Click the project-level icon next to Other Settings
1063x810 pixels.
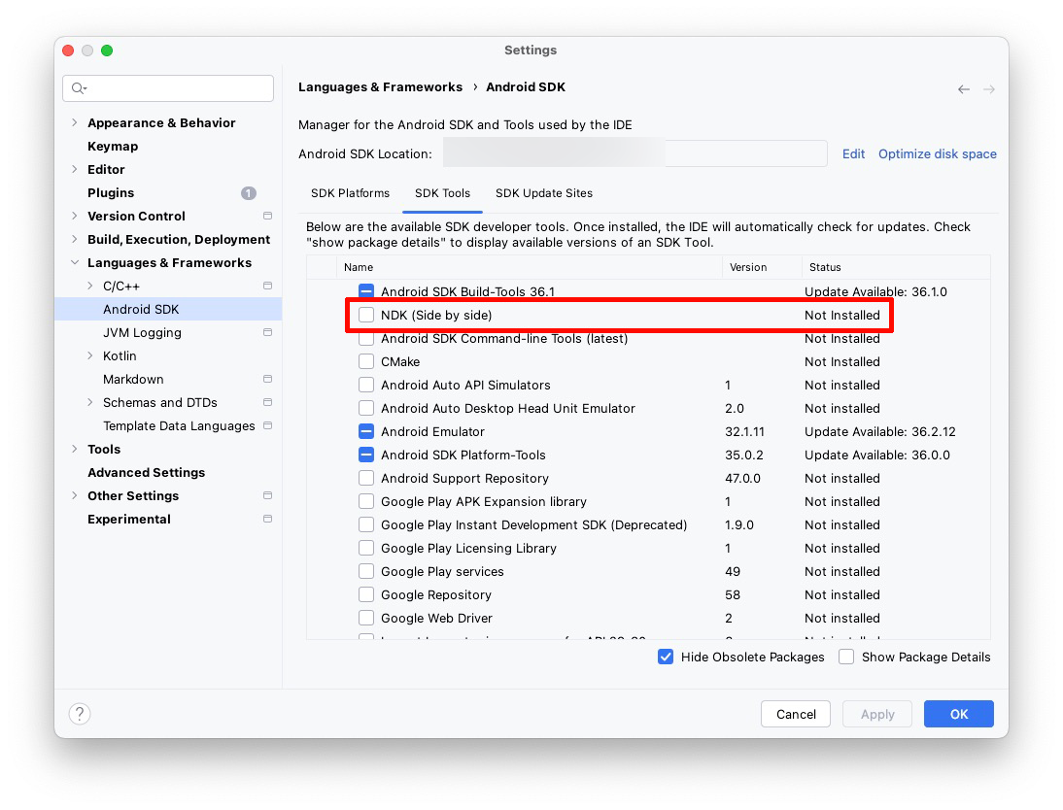click(268, 496)
